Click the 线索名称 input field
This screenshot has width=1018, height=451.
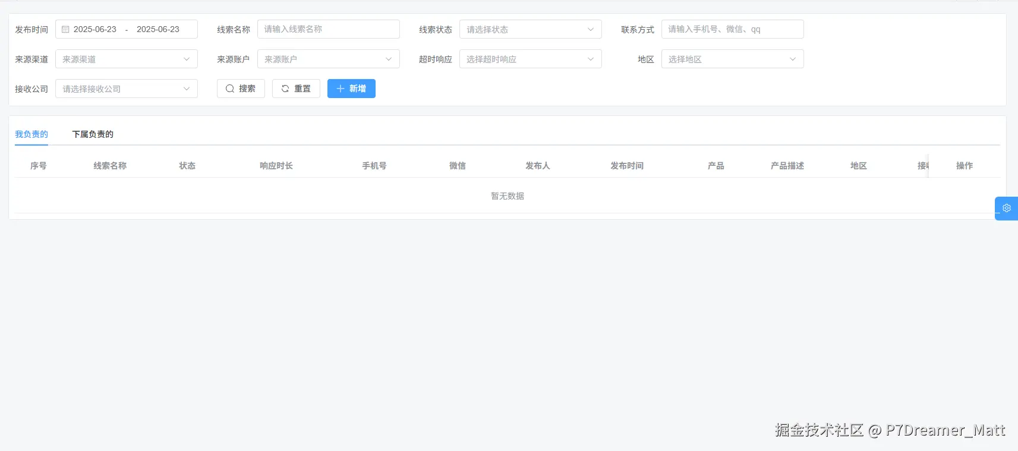pos(329,29)
